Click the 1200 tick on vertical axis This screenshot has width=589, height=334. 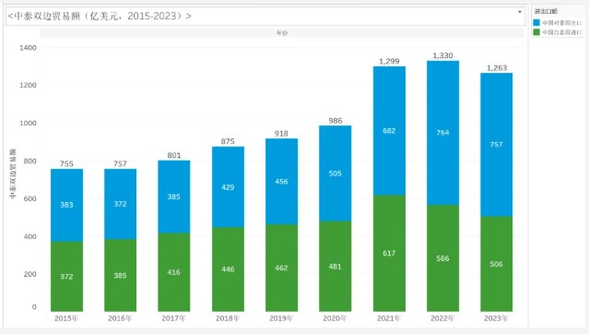tap(29, 86)
